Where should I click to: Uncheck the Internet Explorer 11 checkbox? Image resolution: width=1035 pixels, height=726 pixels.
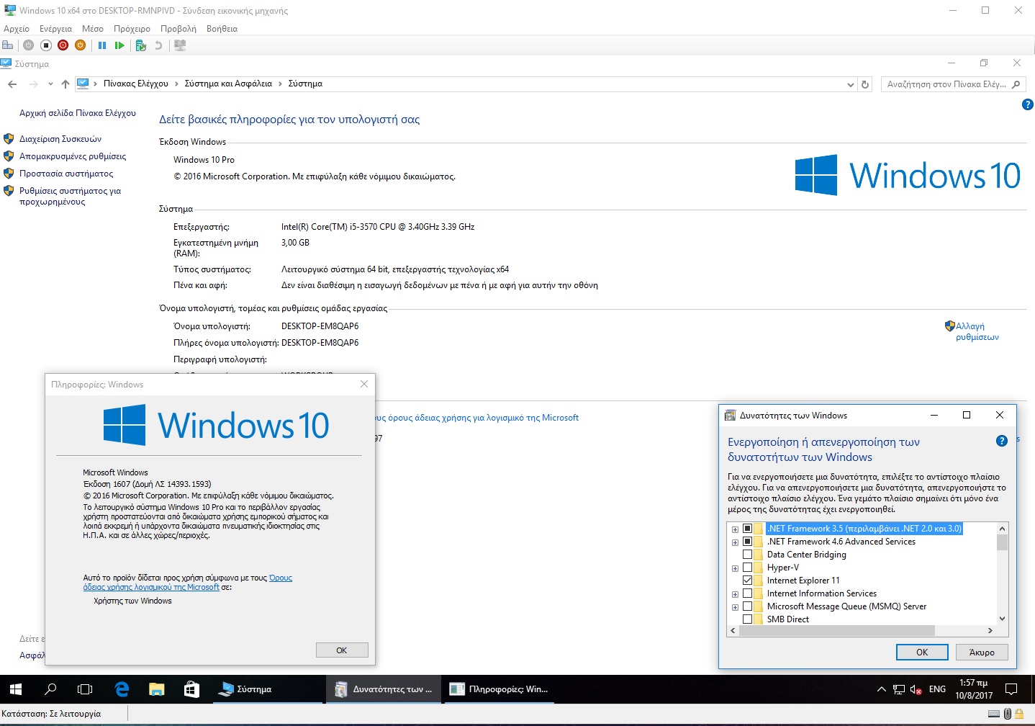tap(747, 581)
